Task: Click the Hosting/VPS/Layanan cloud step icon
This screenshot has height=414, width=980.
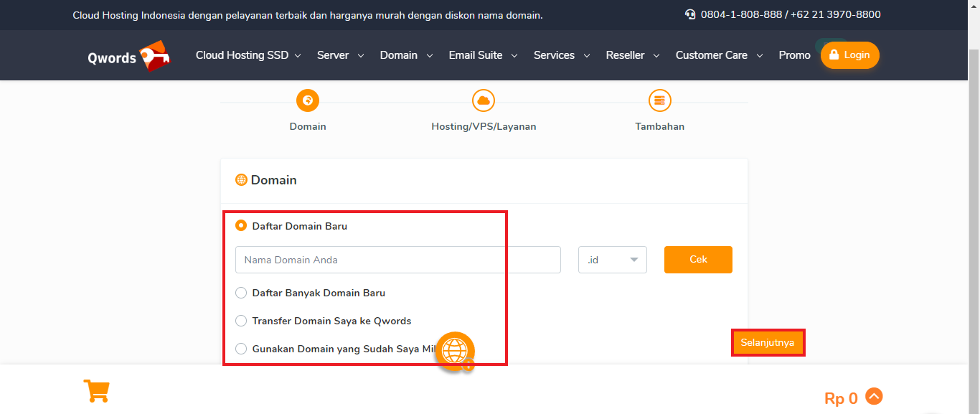Action: [484, 100]
